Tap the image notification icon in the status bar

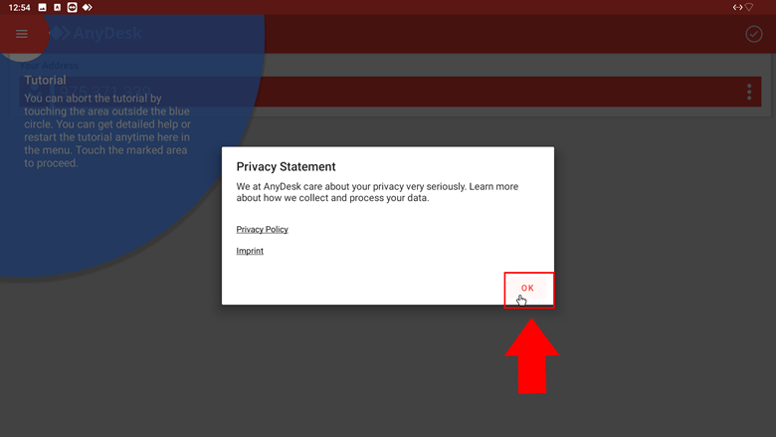(x=43, y=7)
